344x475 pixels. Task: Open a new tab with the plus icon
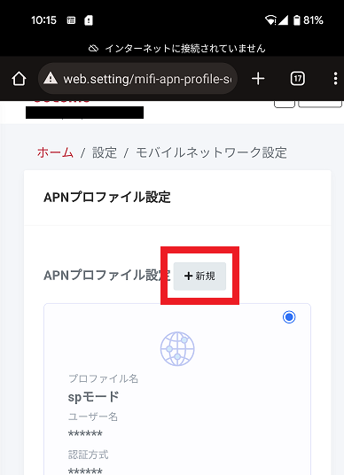tap(258, 79)
